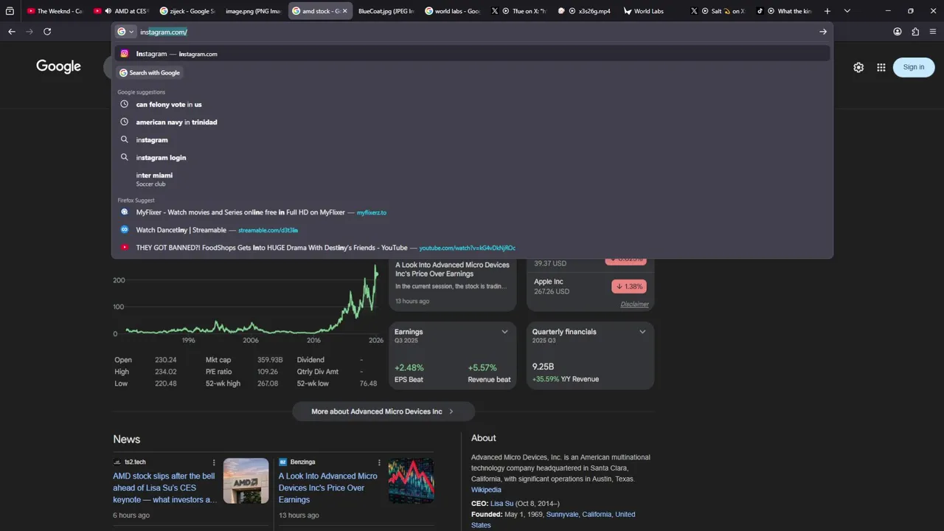Open MyFlixer Firefox Suggest entry

point(472,212)
